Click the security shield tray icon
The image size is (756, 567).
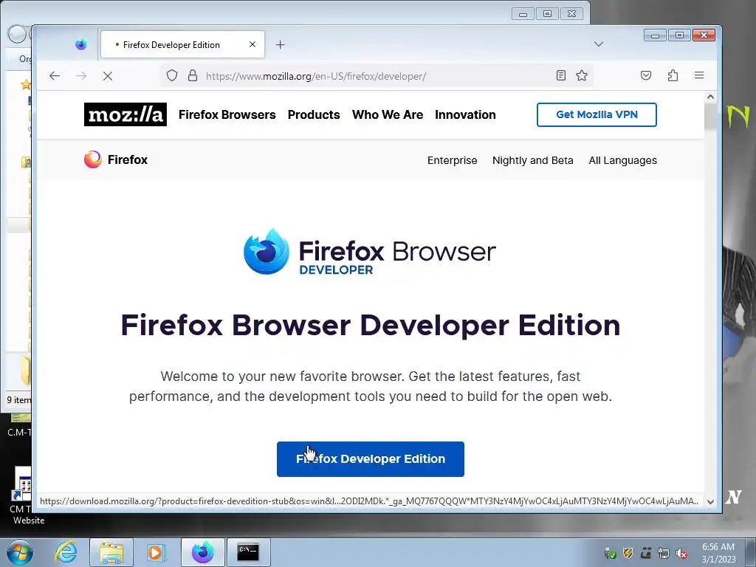pos(628,553)
